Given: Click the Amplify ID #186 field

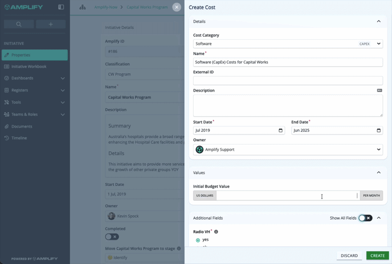Looking at the screenshot, I should (x=145, y=51).
